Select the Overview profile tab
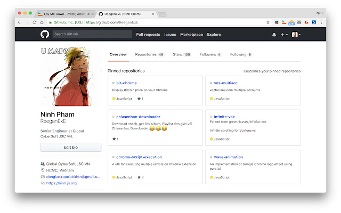 [x=118, y=54]
